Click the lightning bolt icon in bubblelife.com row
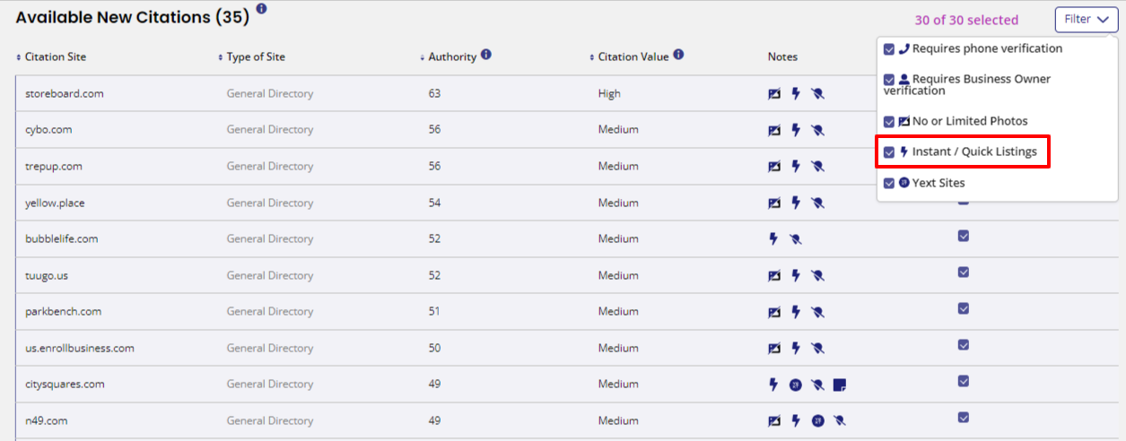 pyautogui.click(x=773, y=238)
